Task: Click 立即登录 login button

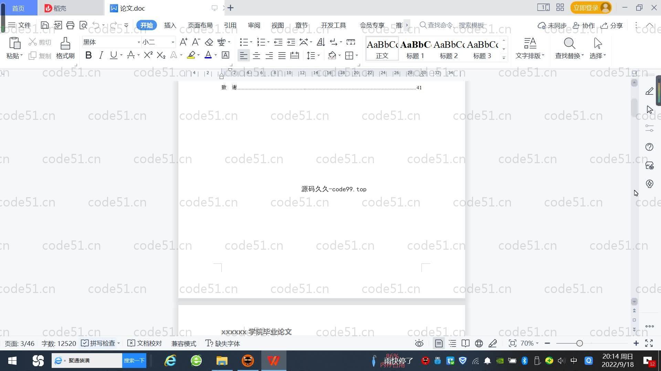Action: [x=591, y=8]
